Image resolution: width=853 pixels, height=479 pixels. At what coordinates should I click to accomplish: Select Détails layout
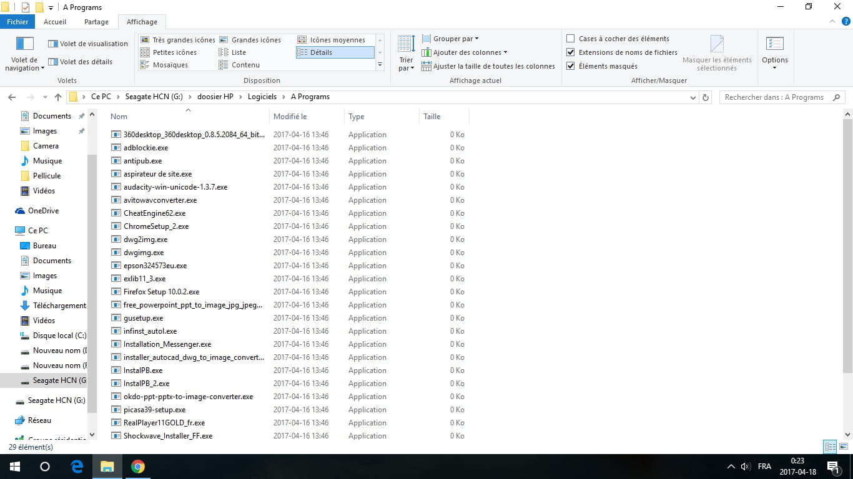coord(335,52)
